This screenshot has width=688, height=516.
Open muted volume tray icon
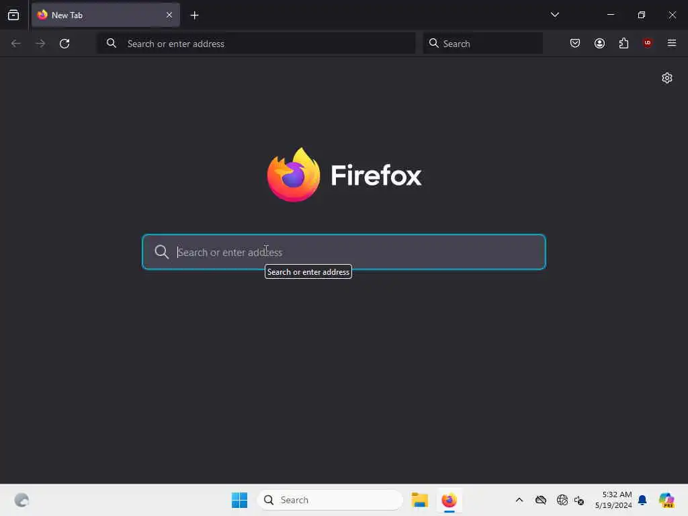(x=578, y=500)
